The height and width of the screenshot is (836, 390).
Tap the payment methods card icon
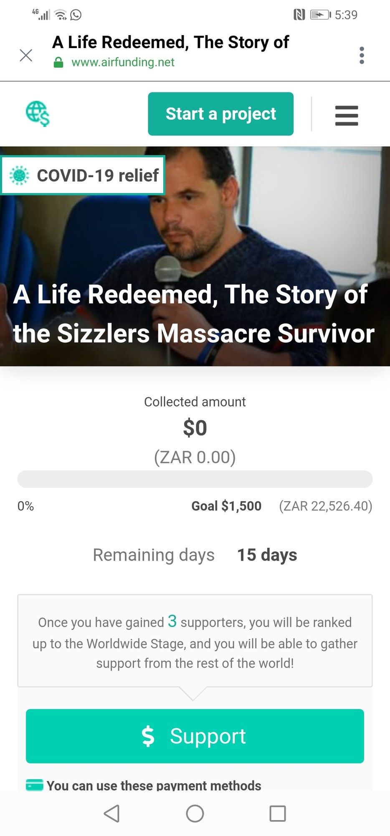[34, 785]
